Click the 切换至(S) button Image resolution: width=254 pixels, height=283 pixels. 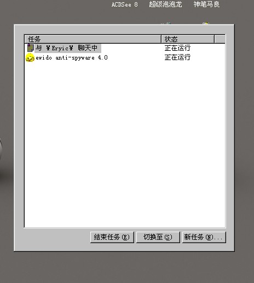click(158, 237)
